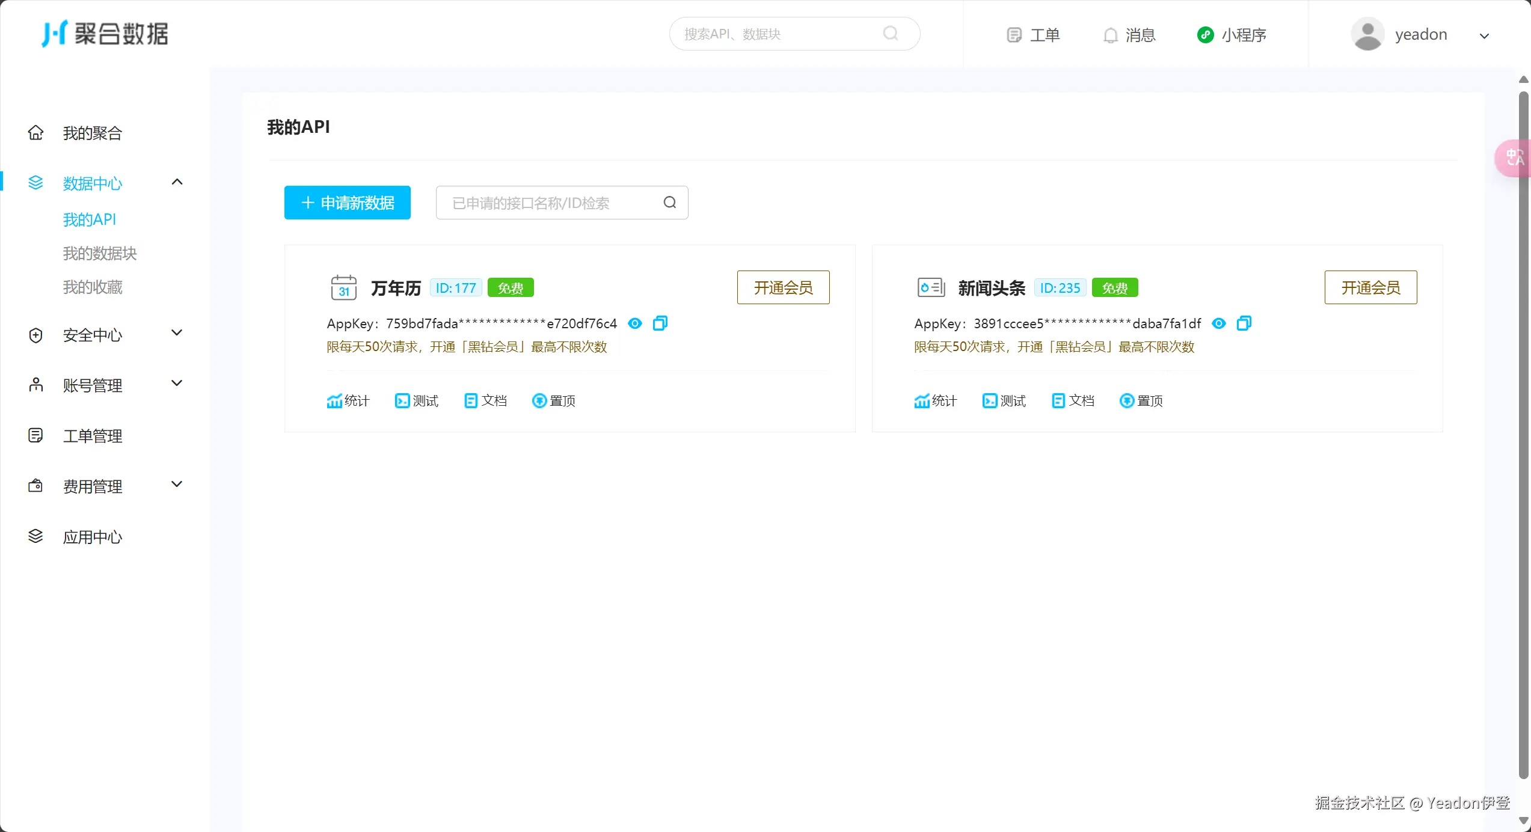Click the floating translate icon at right edge

(x=1514, y=158)
